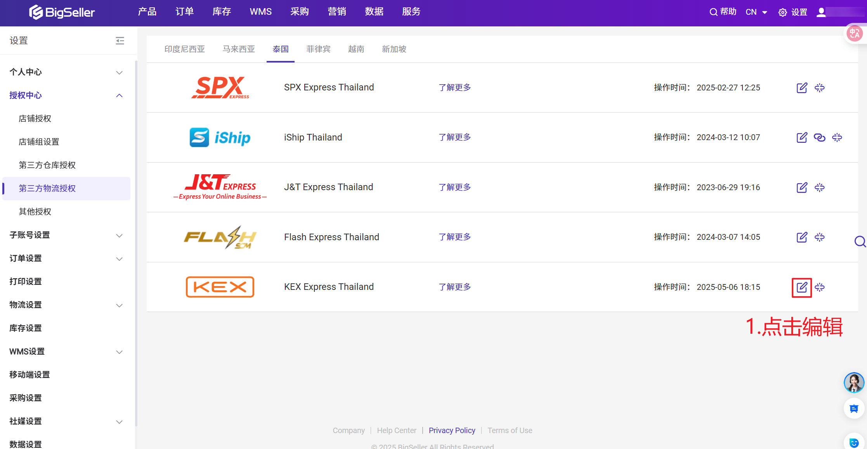Switch to 马来西亚 tab
The image size is (867, 449).
[x=239, y=49]
